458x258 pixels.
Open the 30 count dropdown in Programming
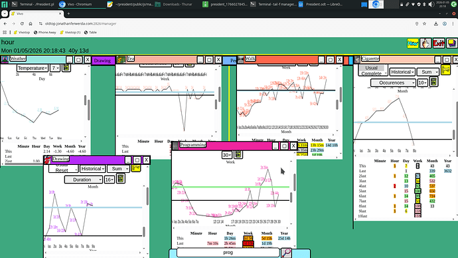point(226,155)
